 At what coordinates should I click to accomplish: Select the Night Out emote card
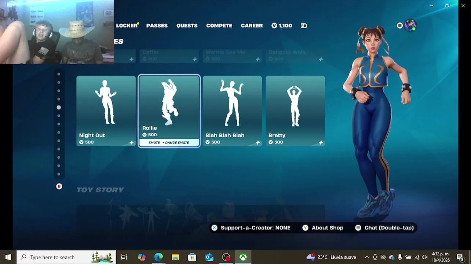(106, 111)
